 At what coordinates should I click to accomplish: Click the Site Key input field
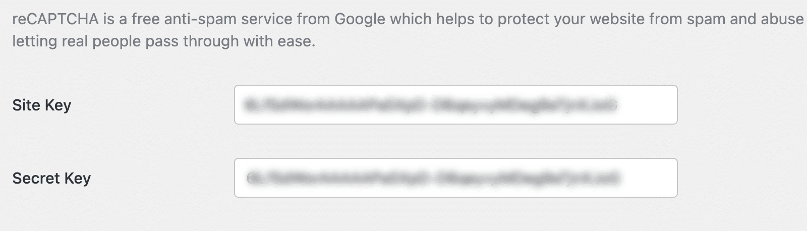click(x=455, y=105)
